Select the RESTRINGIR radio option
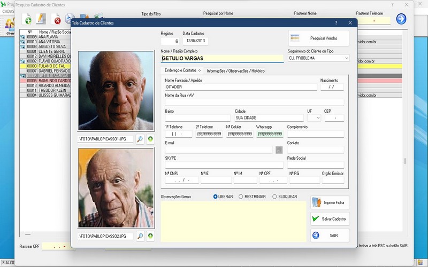The height and width of the screenshot is (267, 428). [x=241, y=197]
